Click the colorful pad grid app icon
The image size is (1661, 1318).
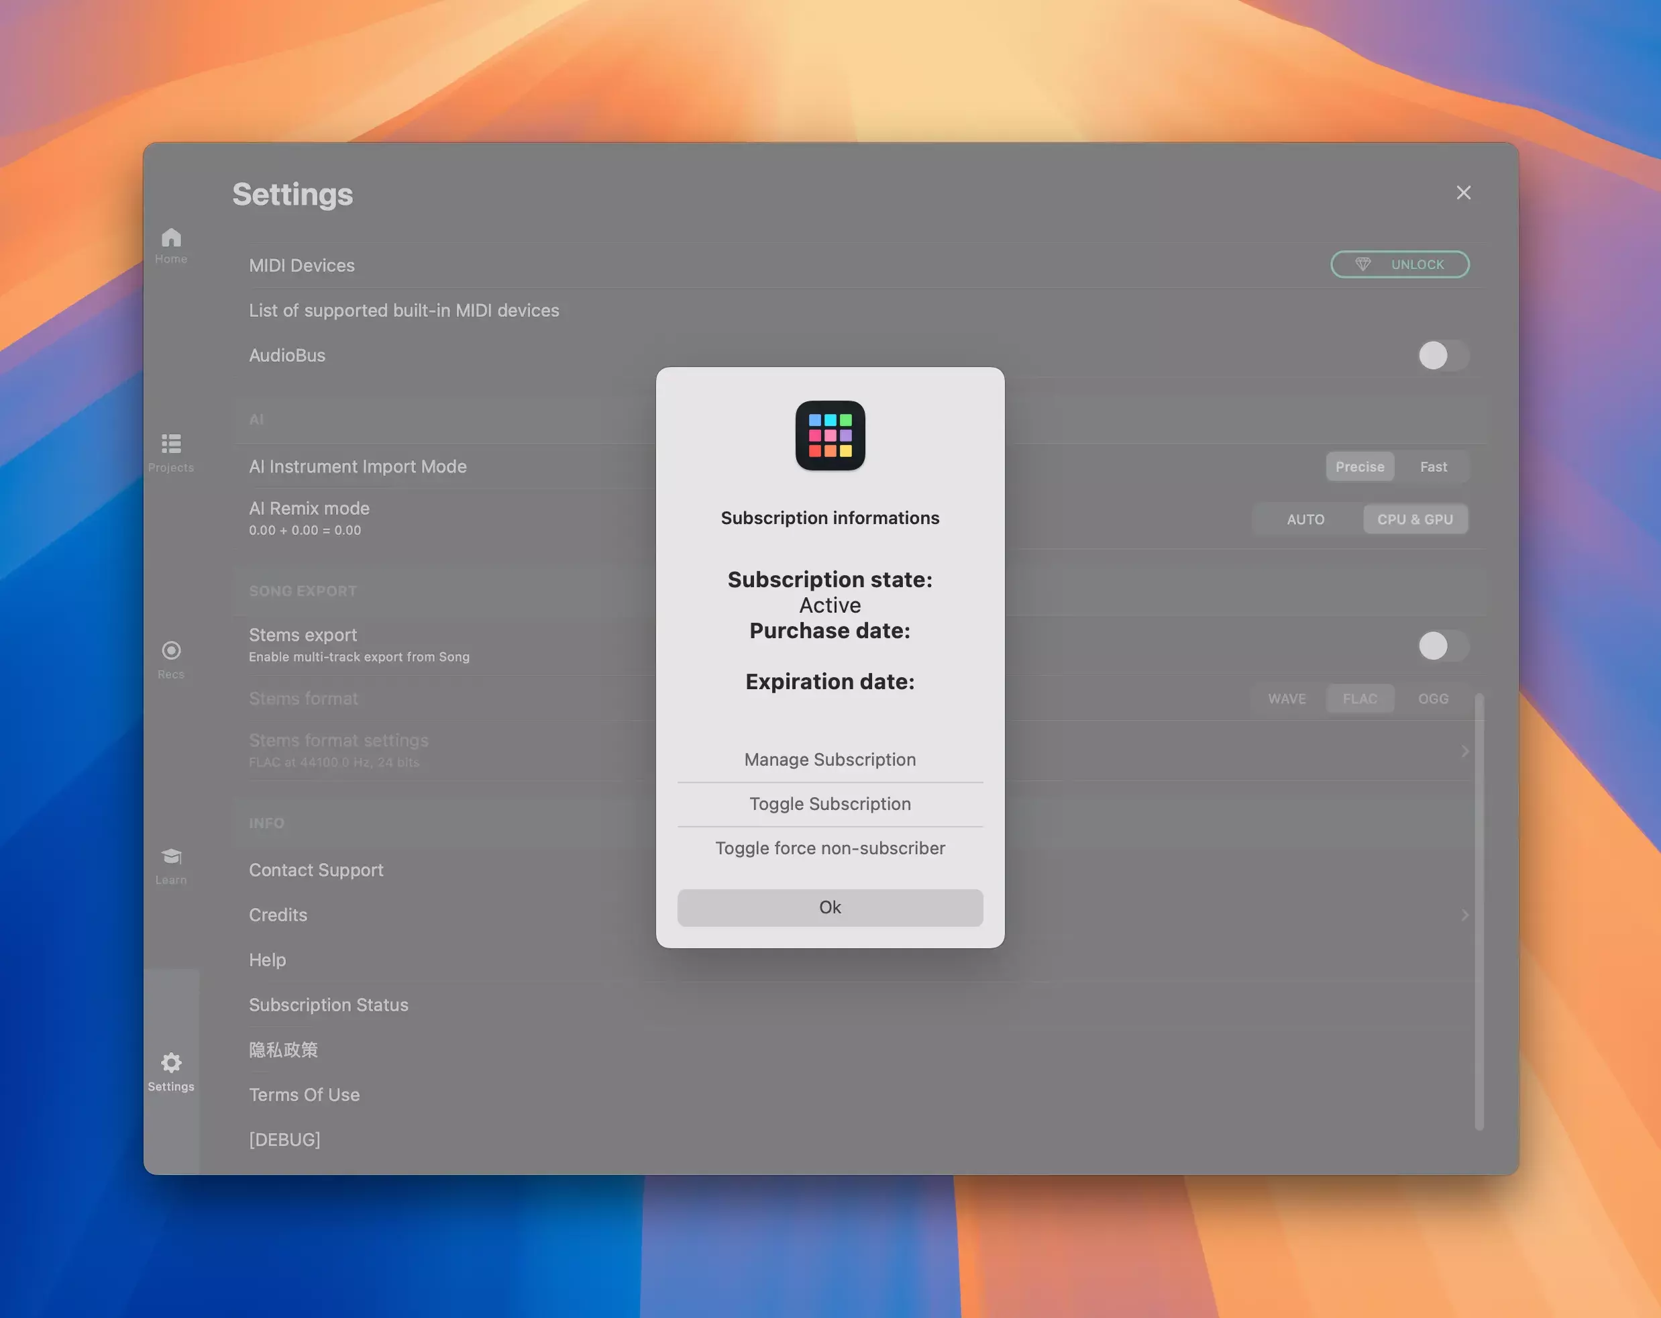(x=830, y=436)
